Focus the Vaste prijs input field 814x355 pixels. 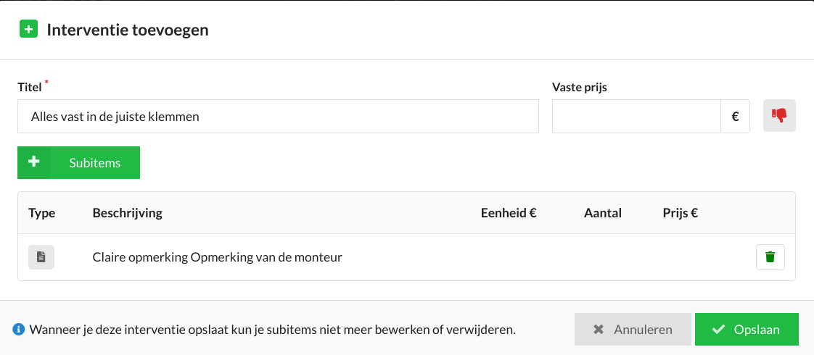tap(636, 117)
